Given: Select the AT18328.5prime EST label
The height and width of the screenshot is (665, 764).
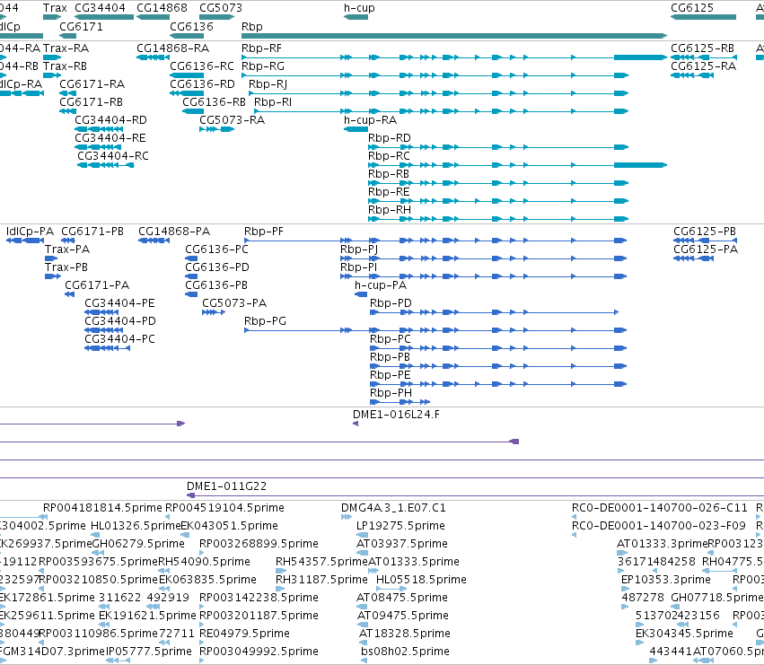Looking at the screenshot, I should tap(404, 634).
